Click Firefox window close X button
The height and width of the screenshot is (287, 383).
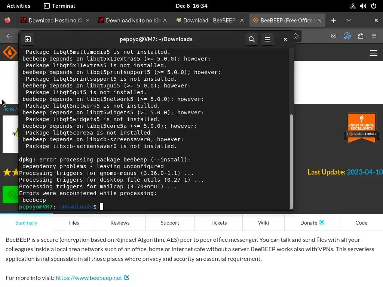376,21
